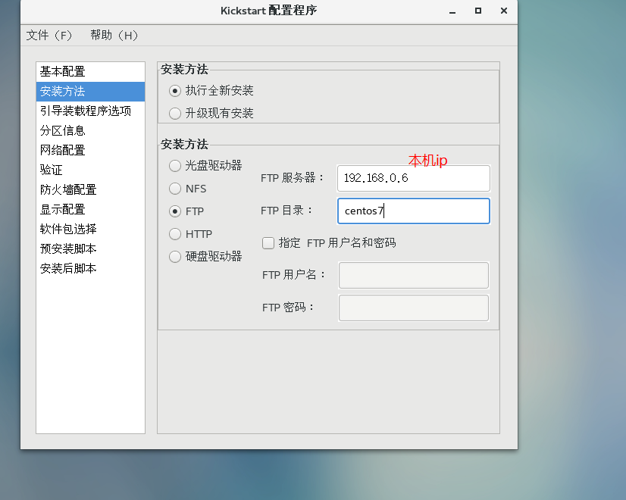Open 网络配置 section
This screenshot has height=500, width=626.
click(x=91, y=151)
